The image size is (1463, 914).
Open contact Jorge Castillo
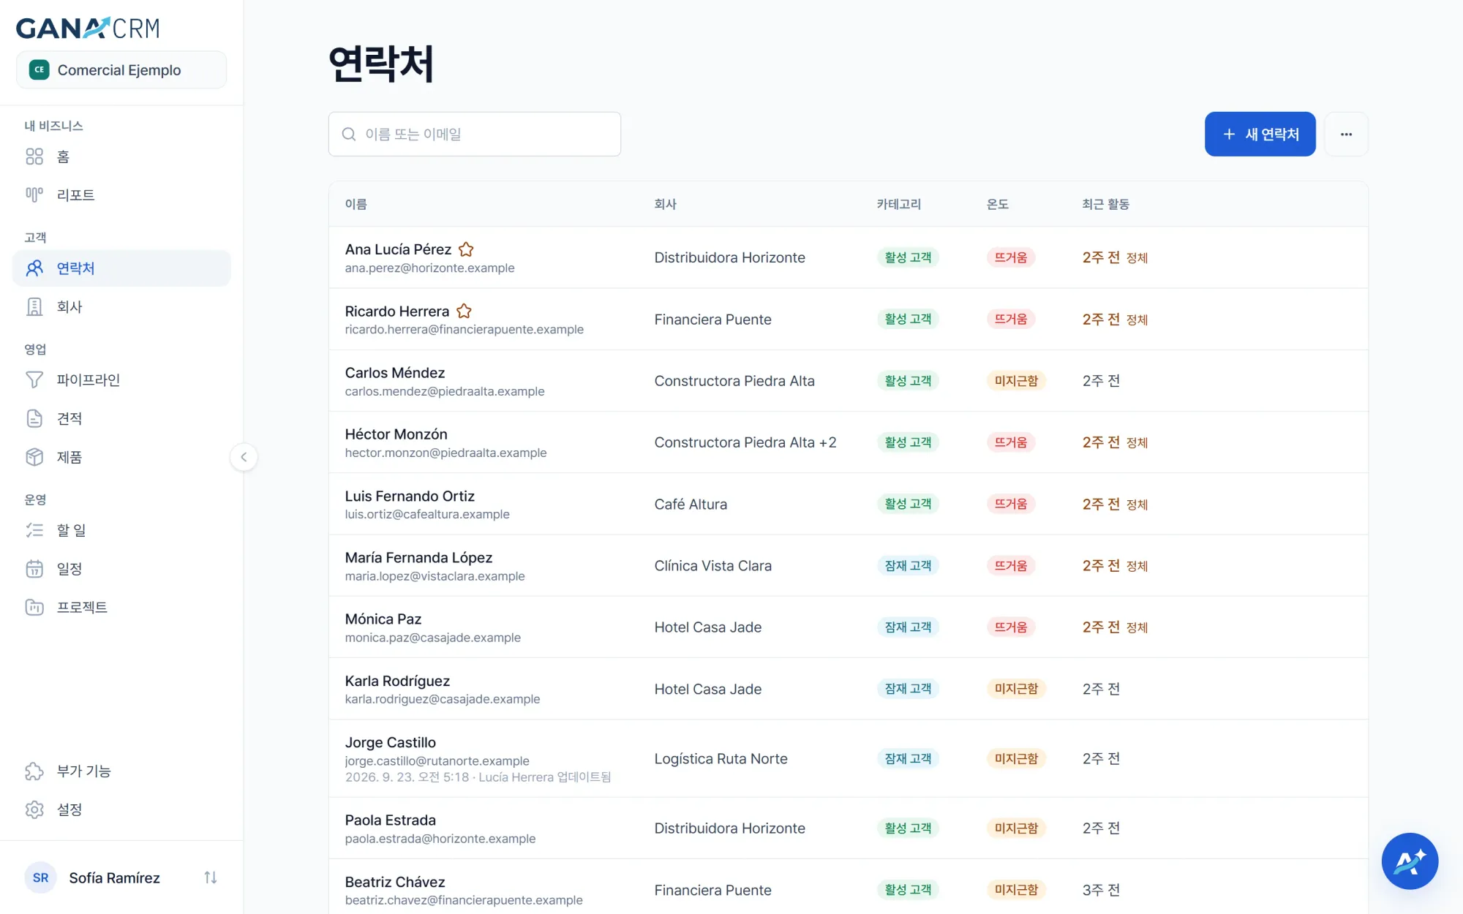coord(391,743)
